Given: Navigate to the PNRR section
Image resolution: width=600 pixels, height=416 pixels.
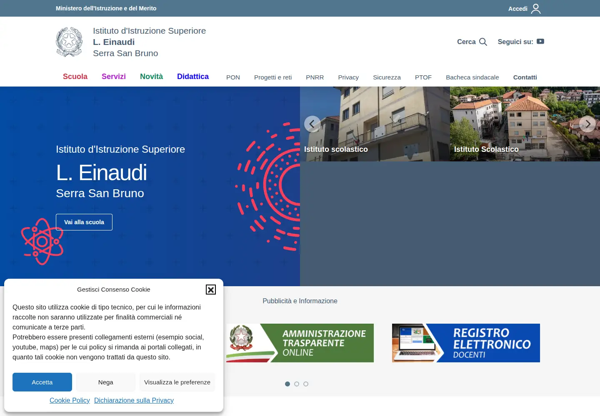Looking at the screenshot, I should pyautogui.click(x=315, y=77).
